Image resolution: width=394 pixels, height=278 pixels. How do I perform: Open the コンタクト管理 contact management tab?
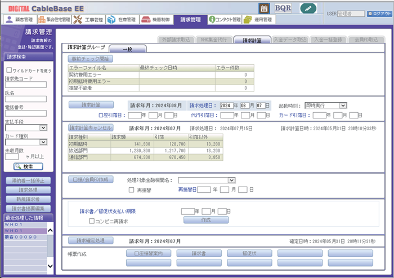[225, 20]
